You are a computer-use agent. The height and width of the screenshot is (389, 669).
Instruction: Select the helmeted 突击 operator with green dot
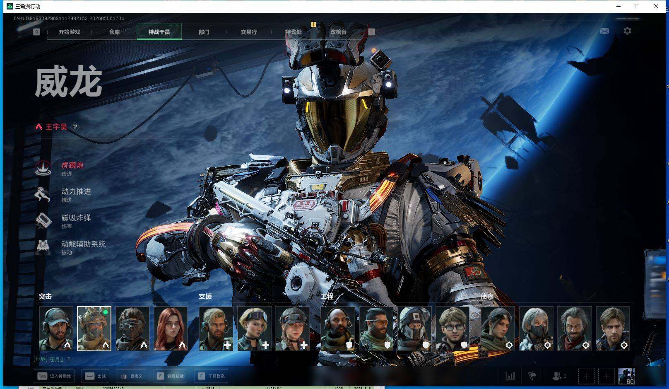(x=94, y=329)
